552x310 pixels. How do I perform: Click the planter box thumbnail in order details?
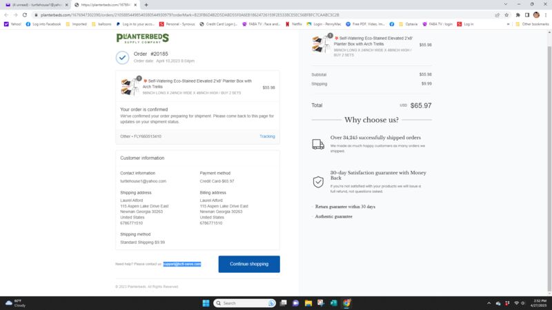130,87
